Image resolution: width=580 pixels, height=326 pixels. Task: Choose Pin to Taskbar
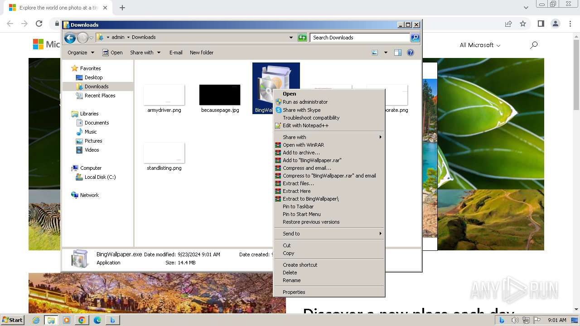click(329, 206)
